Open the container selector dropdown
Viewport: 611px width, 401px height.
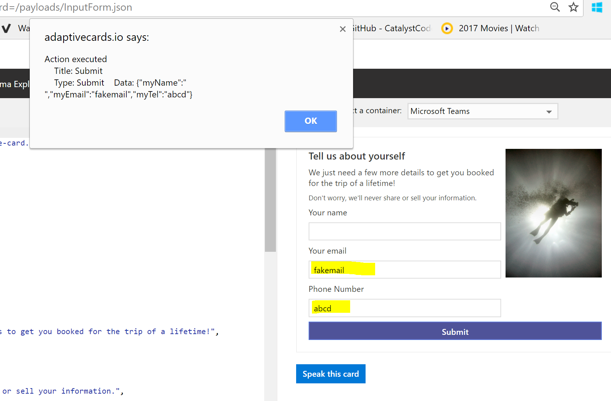coord(482,111)
